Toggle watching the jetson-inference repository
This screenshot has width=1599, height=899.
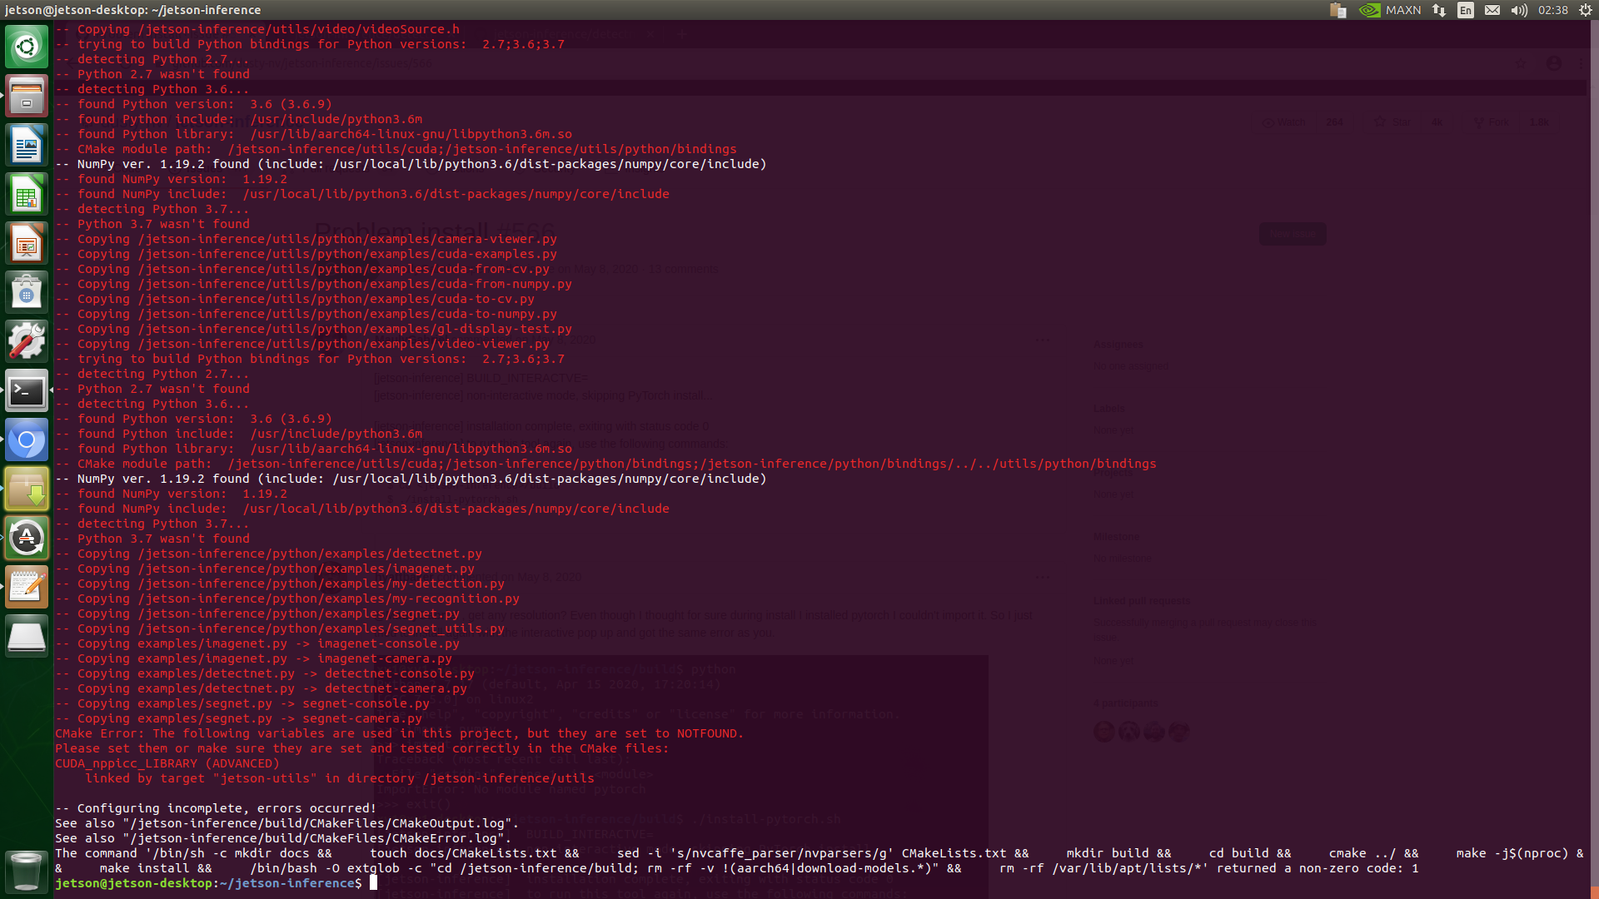pyautogui.click(x=1289, y=122)
